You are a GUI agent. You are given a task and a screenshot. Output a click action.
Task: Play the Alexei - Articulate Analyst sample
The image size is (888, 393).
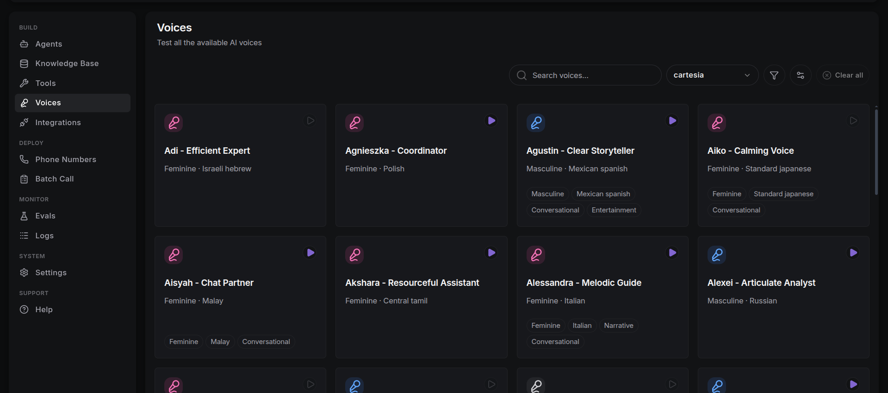coord(853,253)
